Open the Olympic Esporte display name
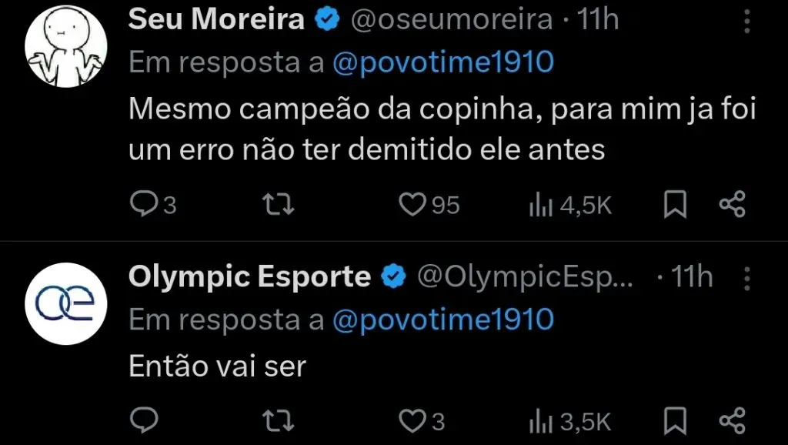The height and width of the screenshot is (445, 788). 249,277
